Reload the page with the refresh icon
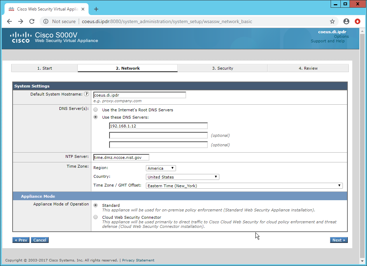 click(x=32, y=22)
